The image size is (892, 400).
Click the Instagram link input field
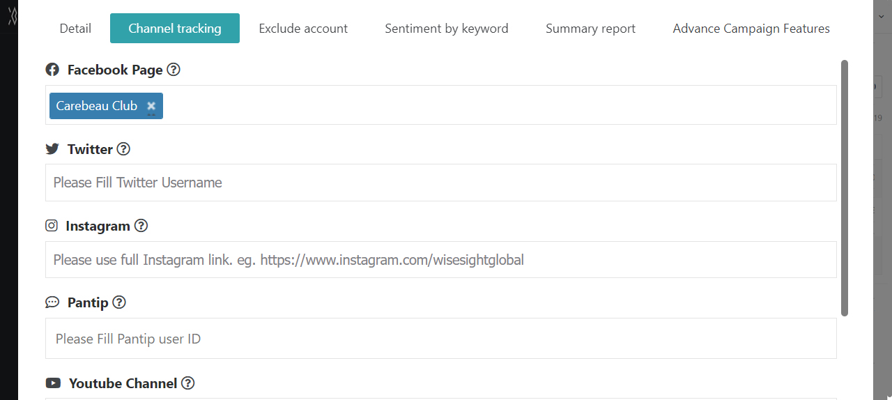(441, 260)
